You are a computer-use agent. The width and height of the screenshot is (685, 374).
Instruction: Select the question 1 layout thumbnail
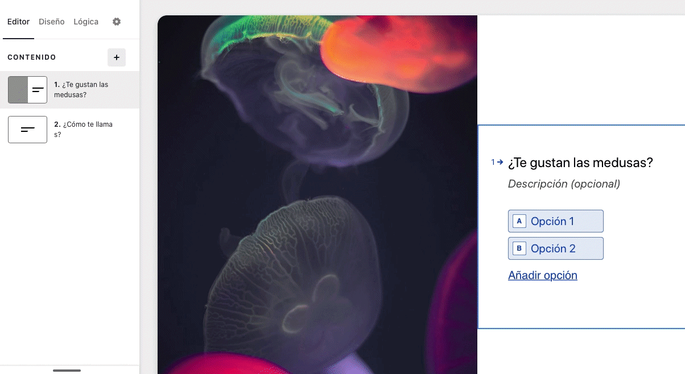[27, 90]
